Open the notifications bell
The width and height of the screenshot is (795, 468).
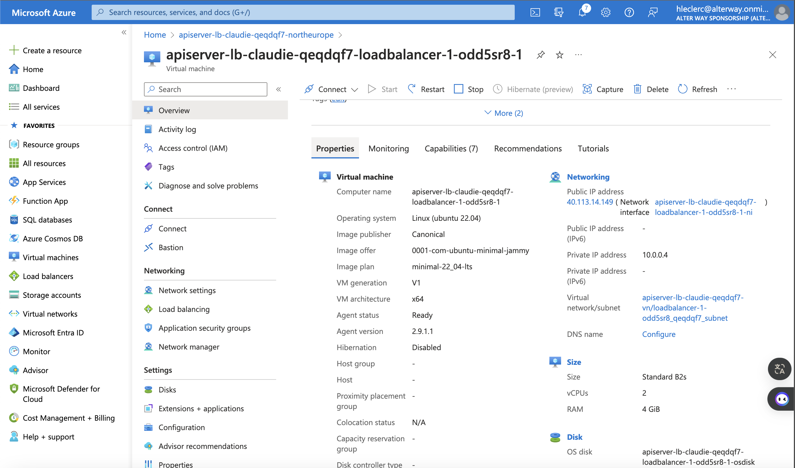coord(582,12)
